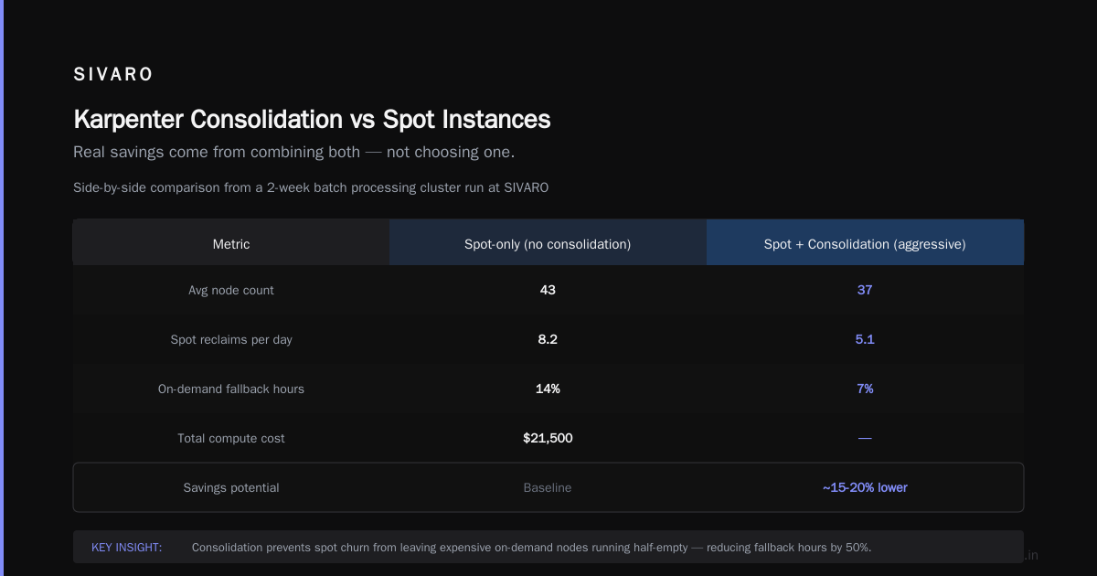Select the Metric column header
Screen dimensions: 1097x576
(x=231, y=244)
